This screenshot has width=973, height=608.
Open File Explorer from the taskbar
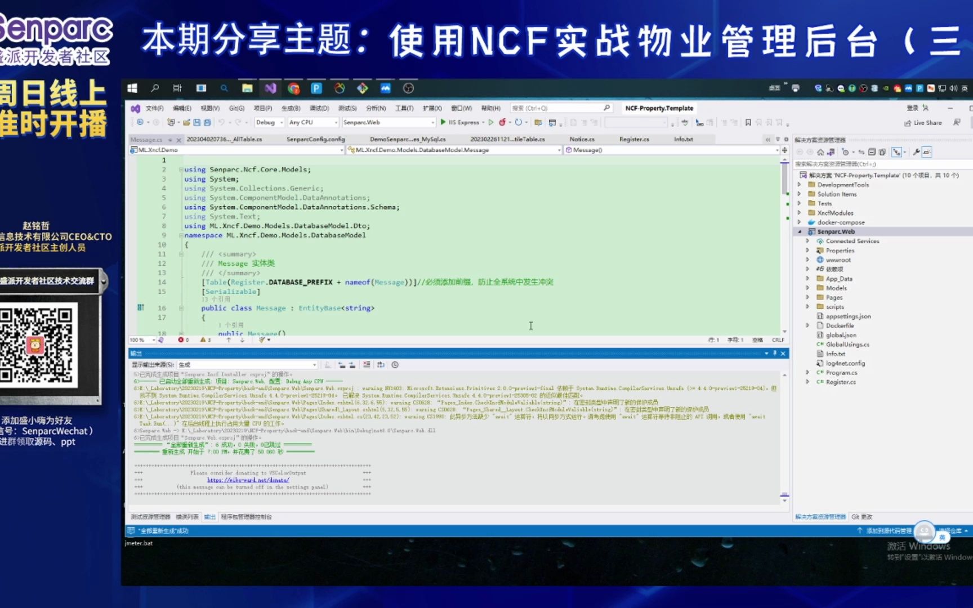(x=247, y=88)
